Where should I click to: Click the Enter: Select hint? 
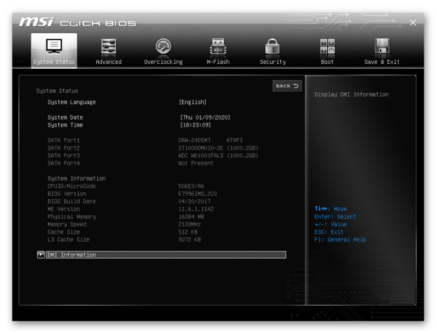tap(335, 217)
